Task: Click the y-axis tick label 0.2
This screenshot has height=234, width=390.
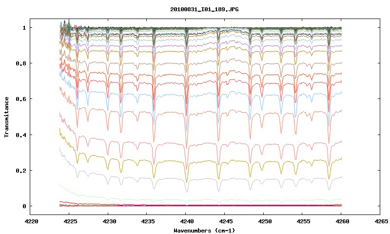Action: point(20,171)
